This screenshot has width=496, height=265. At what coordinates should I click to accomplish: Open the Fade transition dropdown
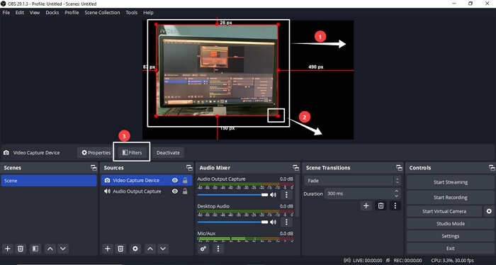pos(352,181)
